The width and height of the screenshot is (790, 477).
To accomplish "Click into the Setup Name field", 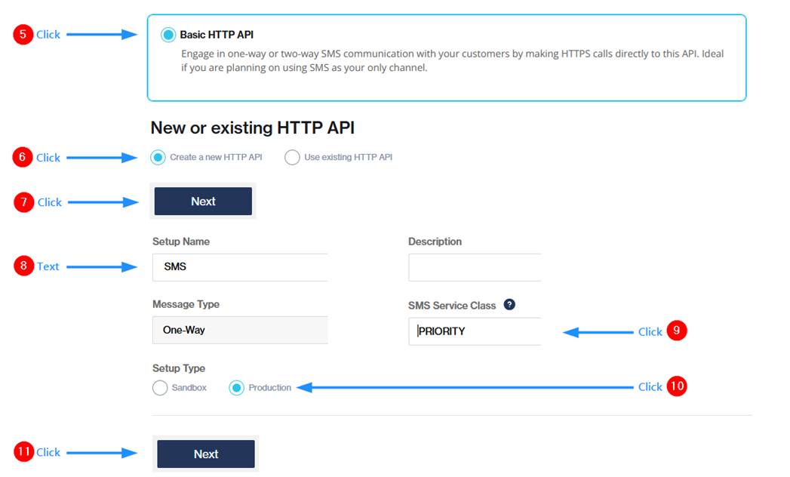I will (x=240, y=267).
